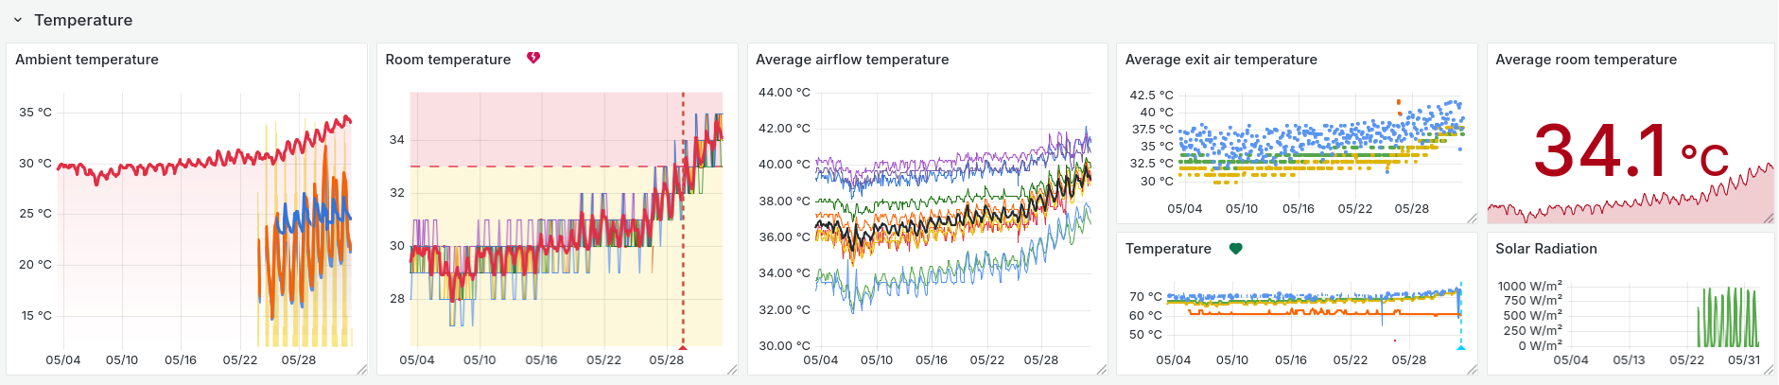Screen dimensions: 1779x385
Task: Click the broken heart alert icon on Room temperature
Action: point(533,59)
